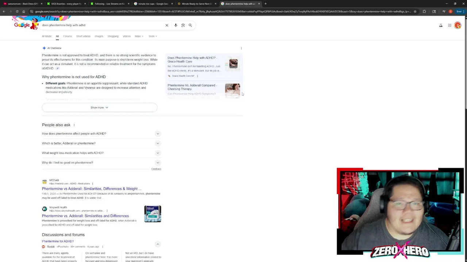Open a new browser tab
Image resolution: width=467 pixels, height=262 pixels.
pos(265,4)
